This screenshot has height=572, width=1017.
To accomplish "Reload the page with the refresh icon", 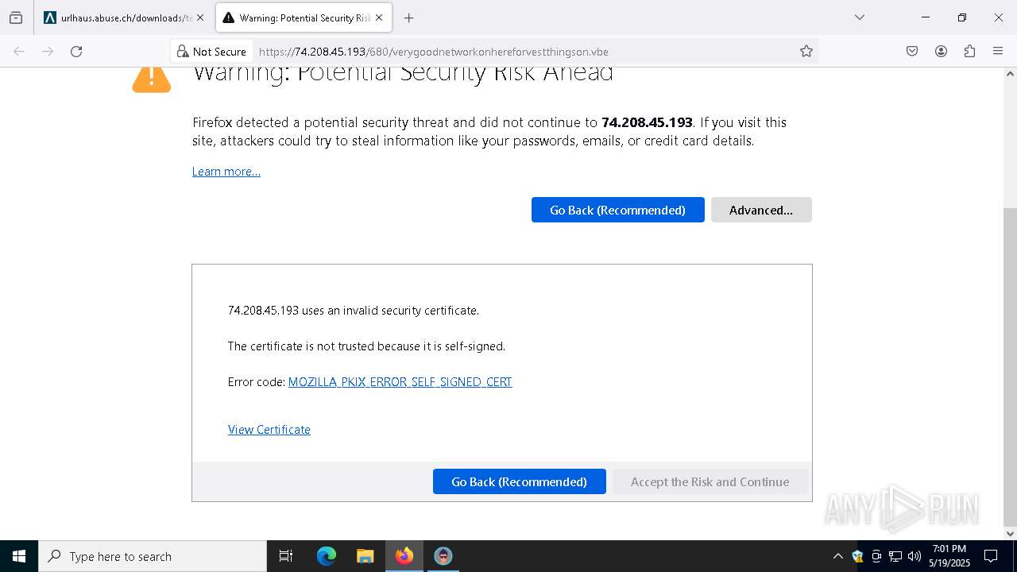I will [76, 52].
